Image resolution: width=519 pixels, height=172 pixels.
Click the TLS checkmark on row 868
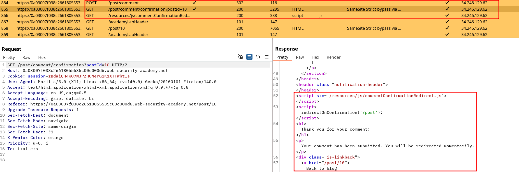click(x=447, y=28)
